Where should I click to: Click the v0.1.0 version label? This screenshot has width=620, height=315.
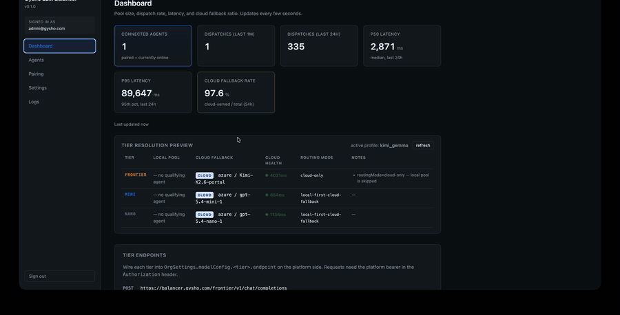click(x=30, y=7)
